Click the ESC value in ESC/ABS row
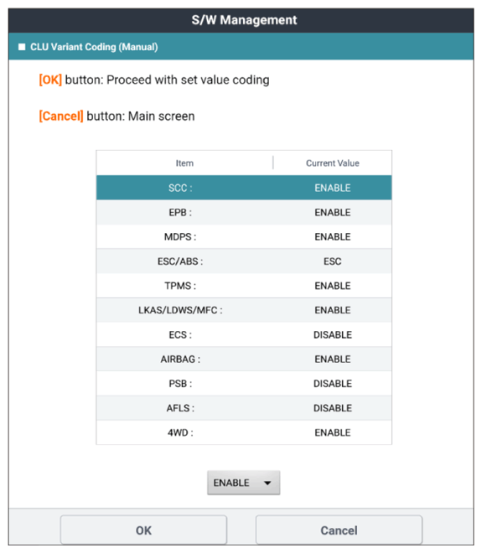The image size is (482, 553). coord(333,261)
